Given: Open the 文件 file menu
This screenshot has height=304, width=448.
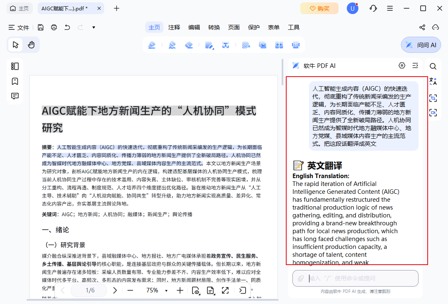Looking at the screenshot, I should (19, 27).
